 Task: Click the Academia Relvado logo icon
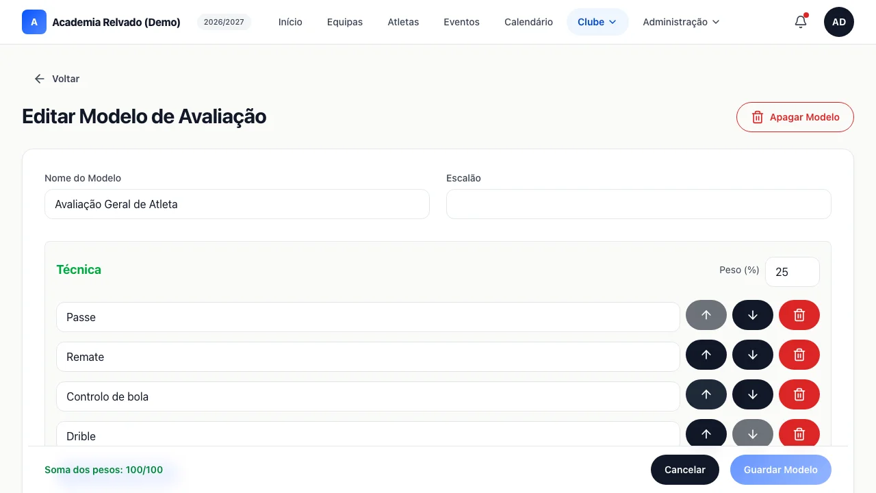[x=34, y=22]
